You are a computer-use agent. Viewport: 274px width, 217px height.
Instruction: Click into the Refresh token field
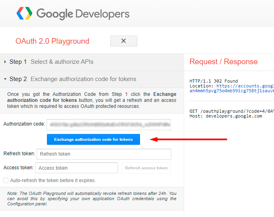(104, 154)
